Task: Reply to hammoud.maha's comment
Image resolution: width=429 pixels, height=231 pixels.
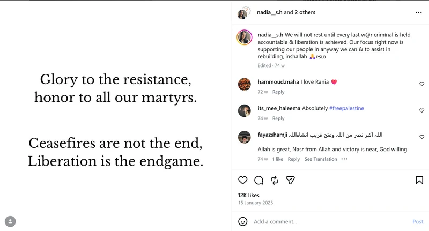Action: coord(278,92)
